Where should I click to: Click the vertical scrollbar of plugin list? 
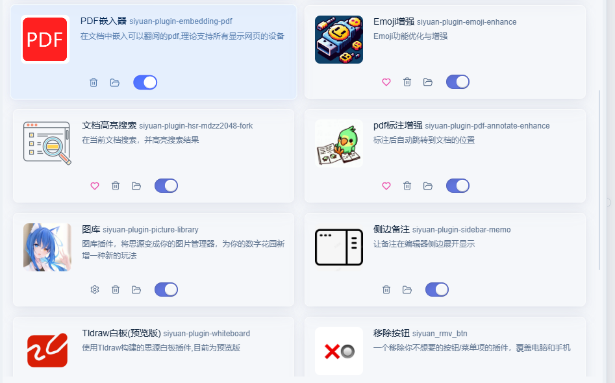coord(599,180)
